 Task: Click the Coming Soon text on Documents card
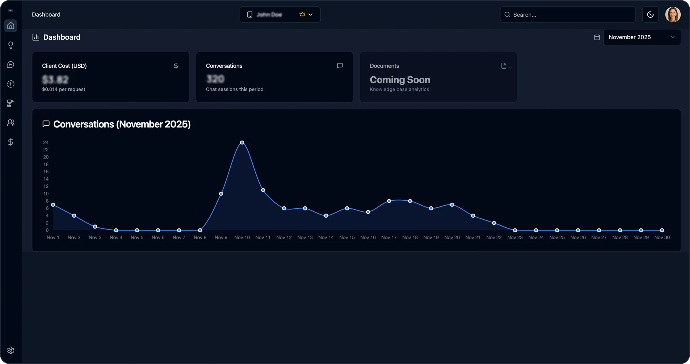pos(400,80)
